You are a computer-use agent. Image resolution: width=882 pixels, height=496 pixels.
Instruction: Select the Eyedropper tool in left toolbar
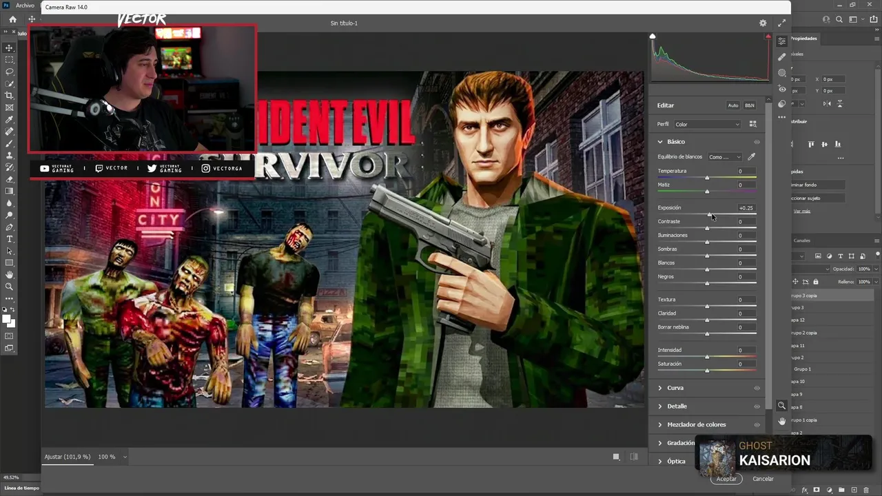coord(9,119)
